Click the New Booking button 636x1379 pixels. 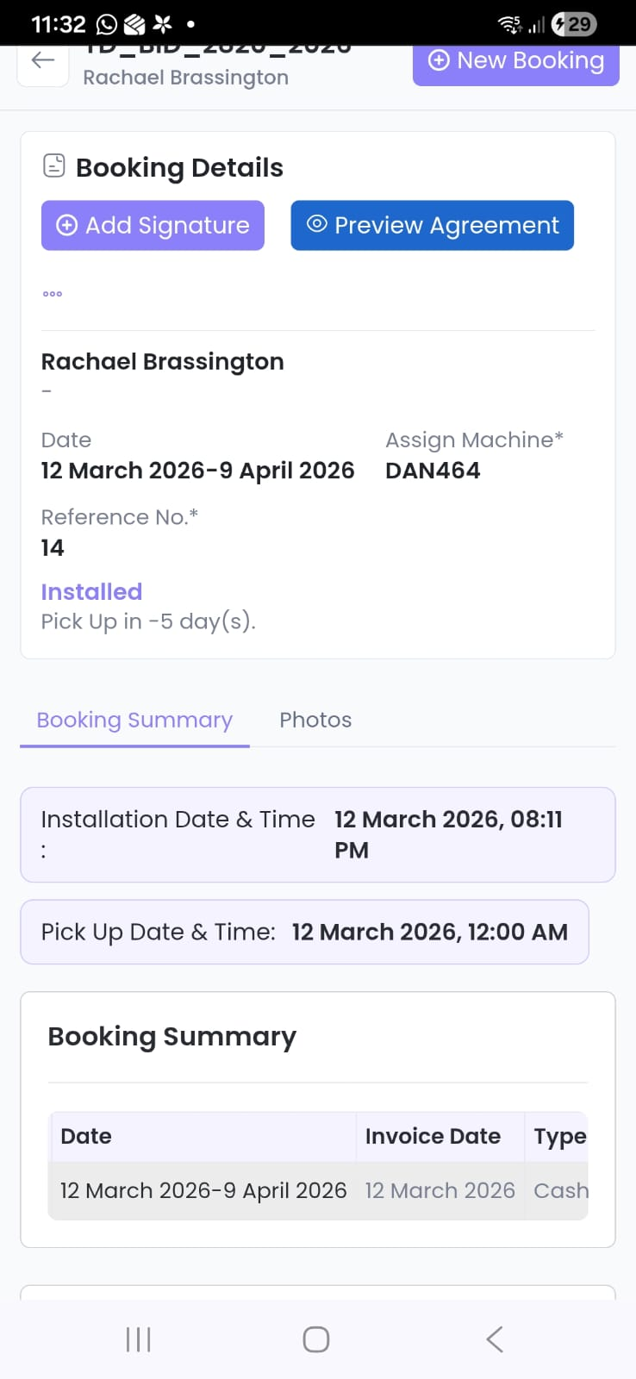tap(515, 61)
